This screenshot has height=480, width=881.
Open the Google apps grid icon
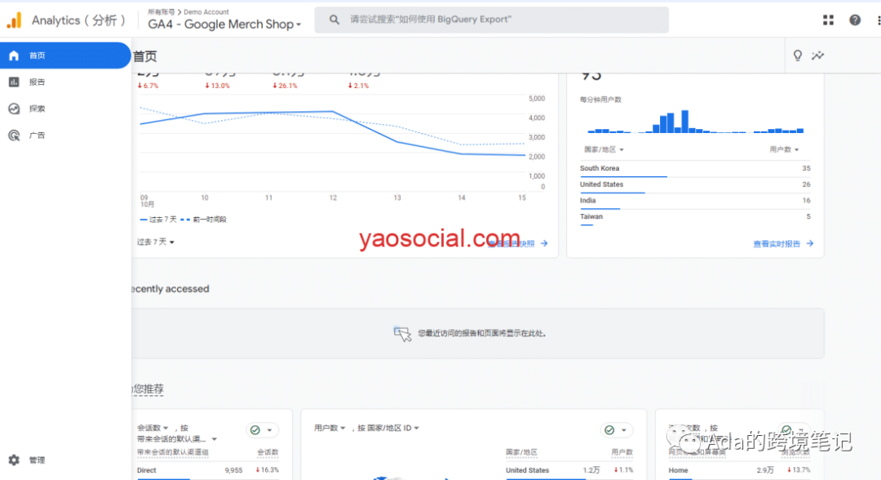click(x=828, y=20)
